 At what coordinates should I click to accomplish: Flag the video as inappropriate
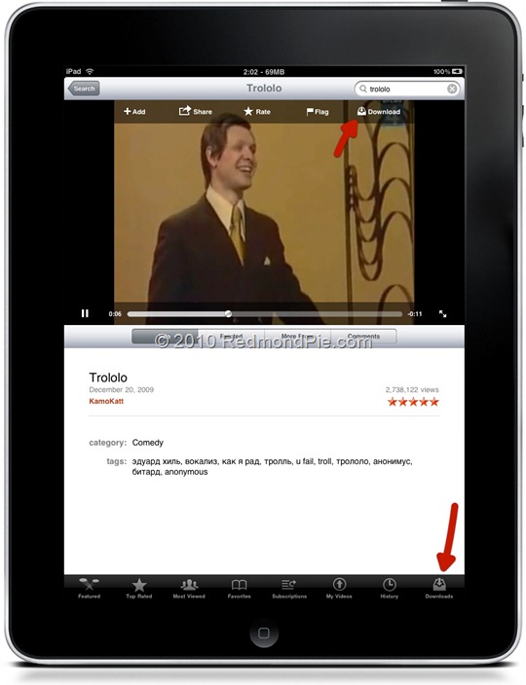tap(318, 112)
